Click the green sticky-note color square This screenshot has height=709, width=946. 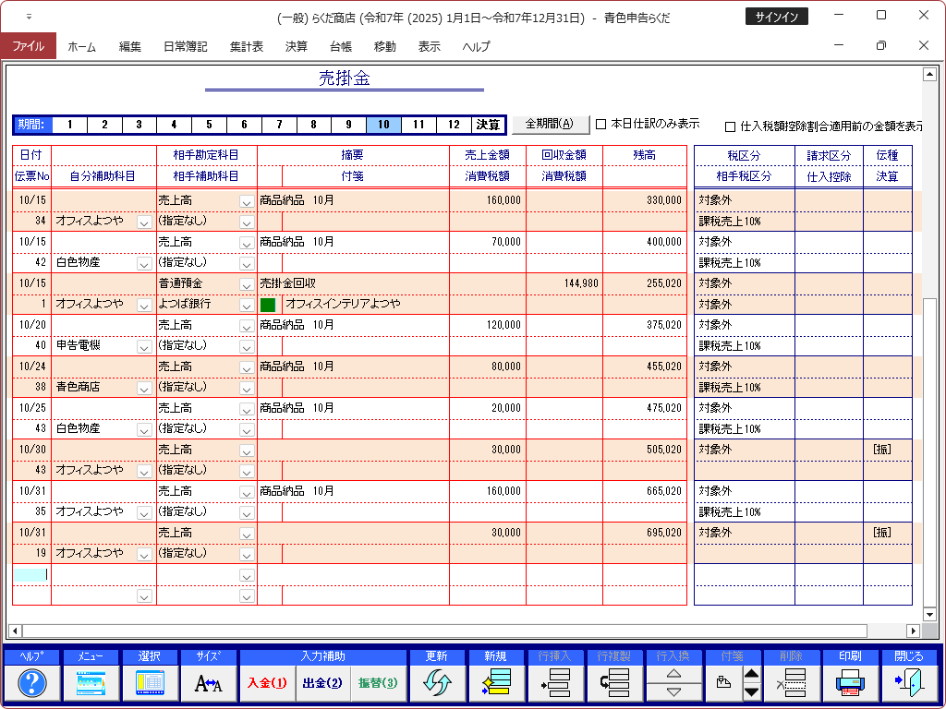pos(269,304)
